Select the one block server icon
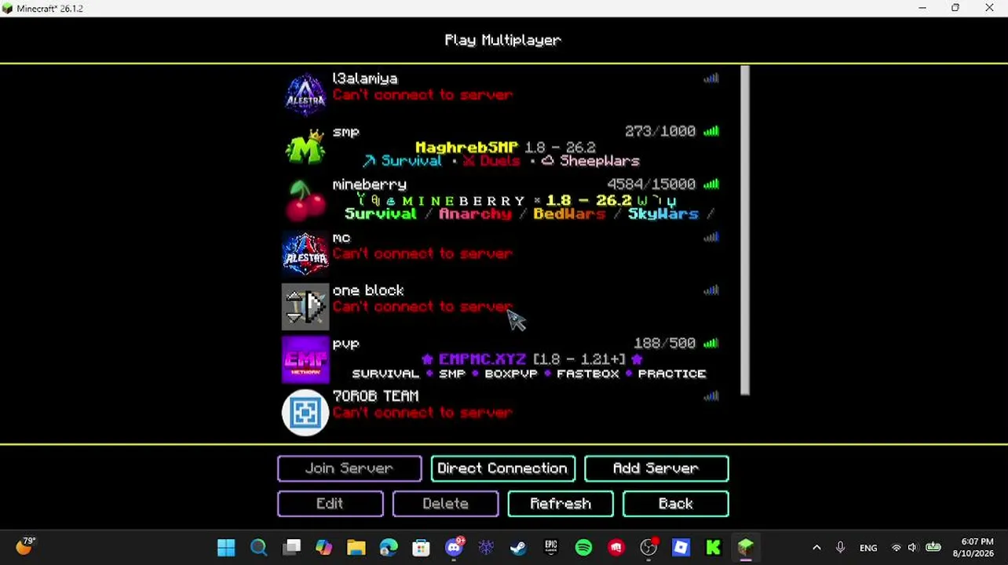This screenshot has width=1008, height=565. tap(305, 307)
